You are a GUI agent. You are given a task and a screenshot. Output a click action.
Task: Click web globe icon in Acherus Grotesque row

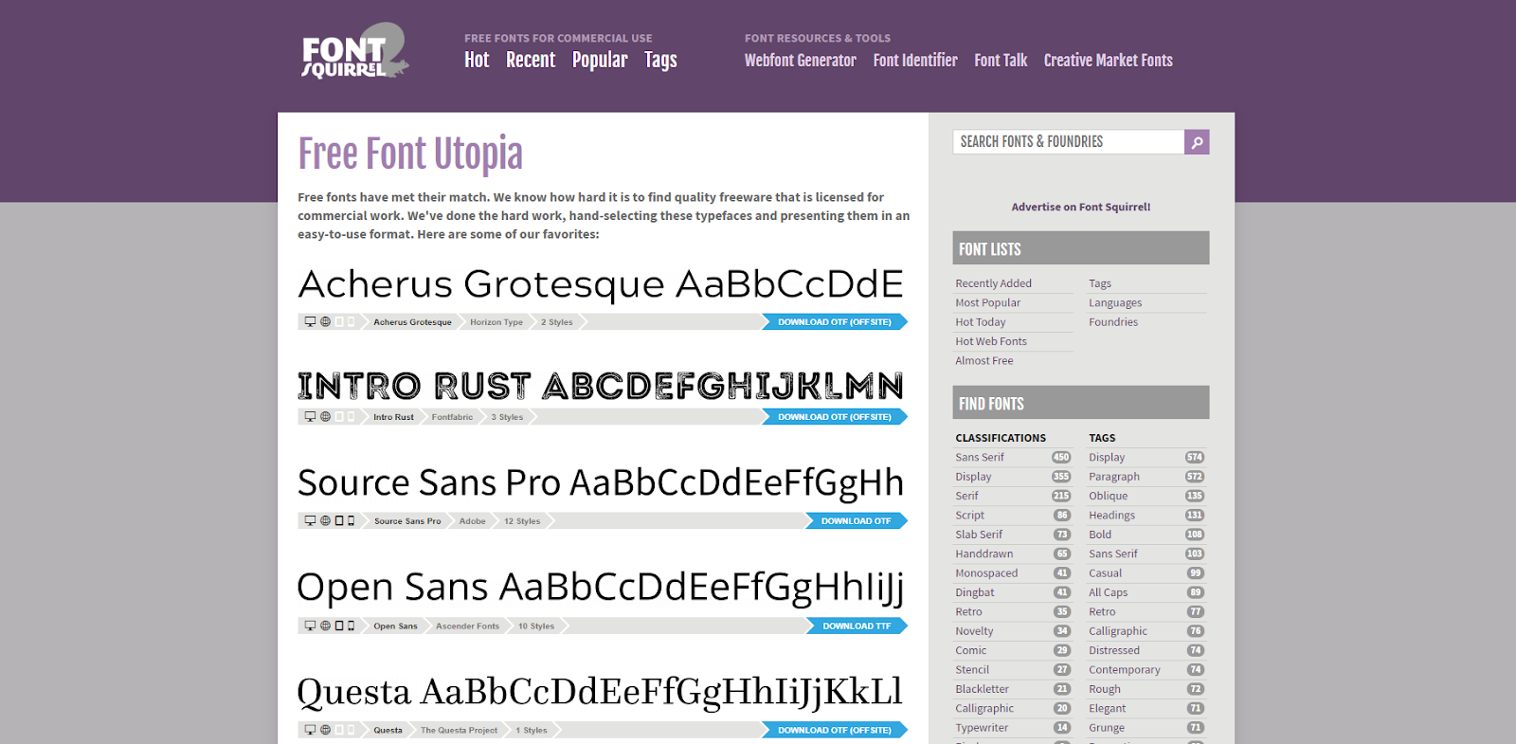(325, 322)
